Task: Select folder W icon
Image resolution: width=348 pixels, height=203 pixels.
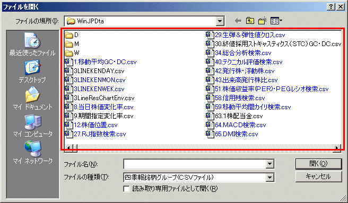Action: [69, 53]
